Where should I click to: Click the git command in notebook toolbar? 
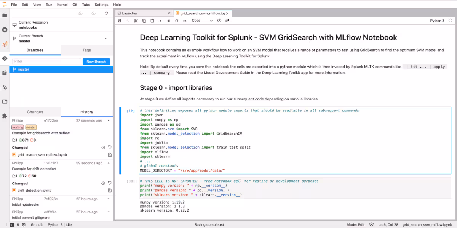[227, 21]
